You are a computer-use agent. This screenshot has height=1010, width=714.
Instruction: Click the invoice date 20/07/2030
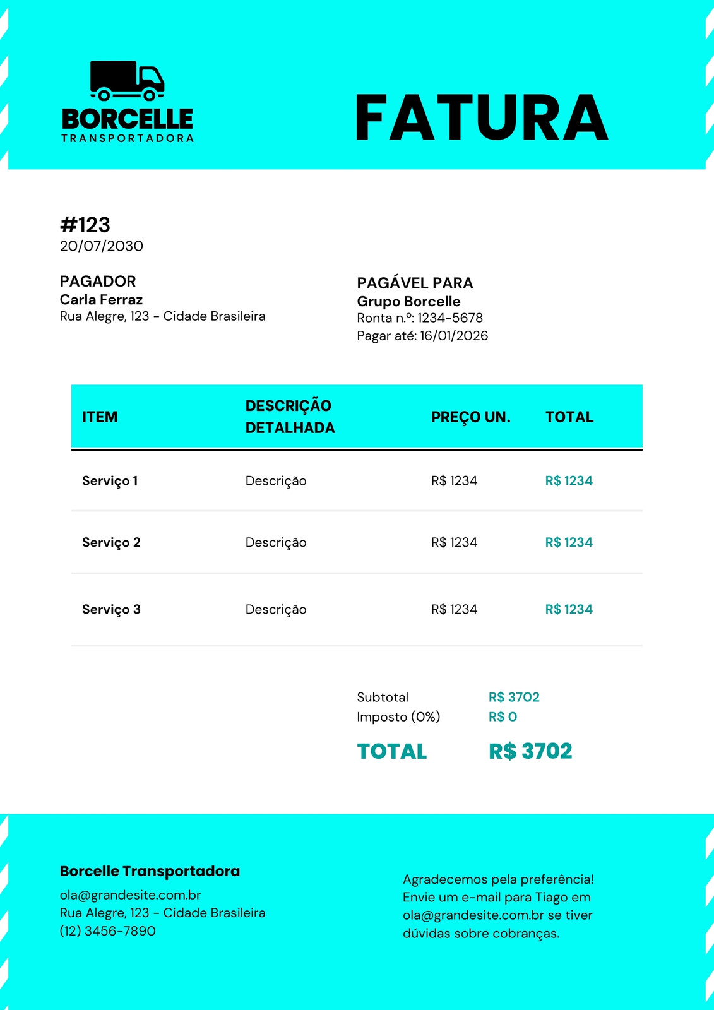102,246
